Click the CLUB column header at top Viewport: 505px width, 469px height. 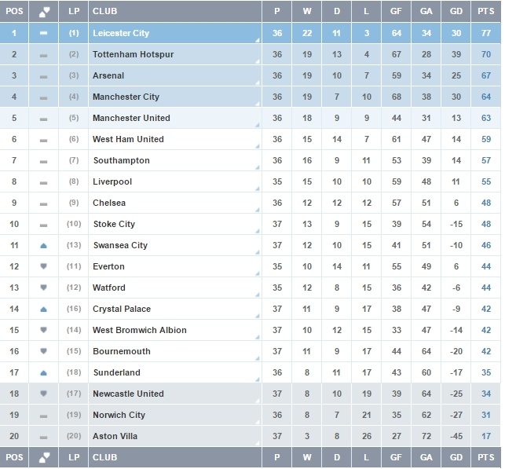pyautogui.click(x=106, y=12)
